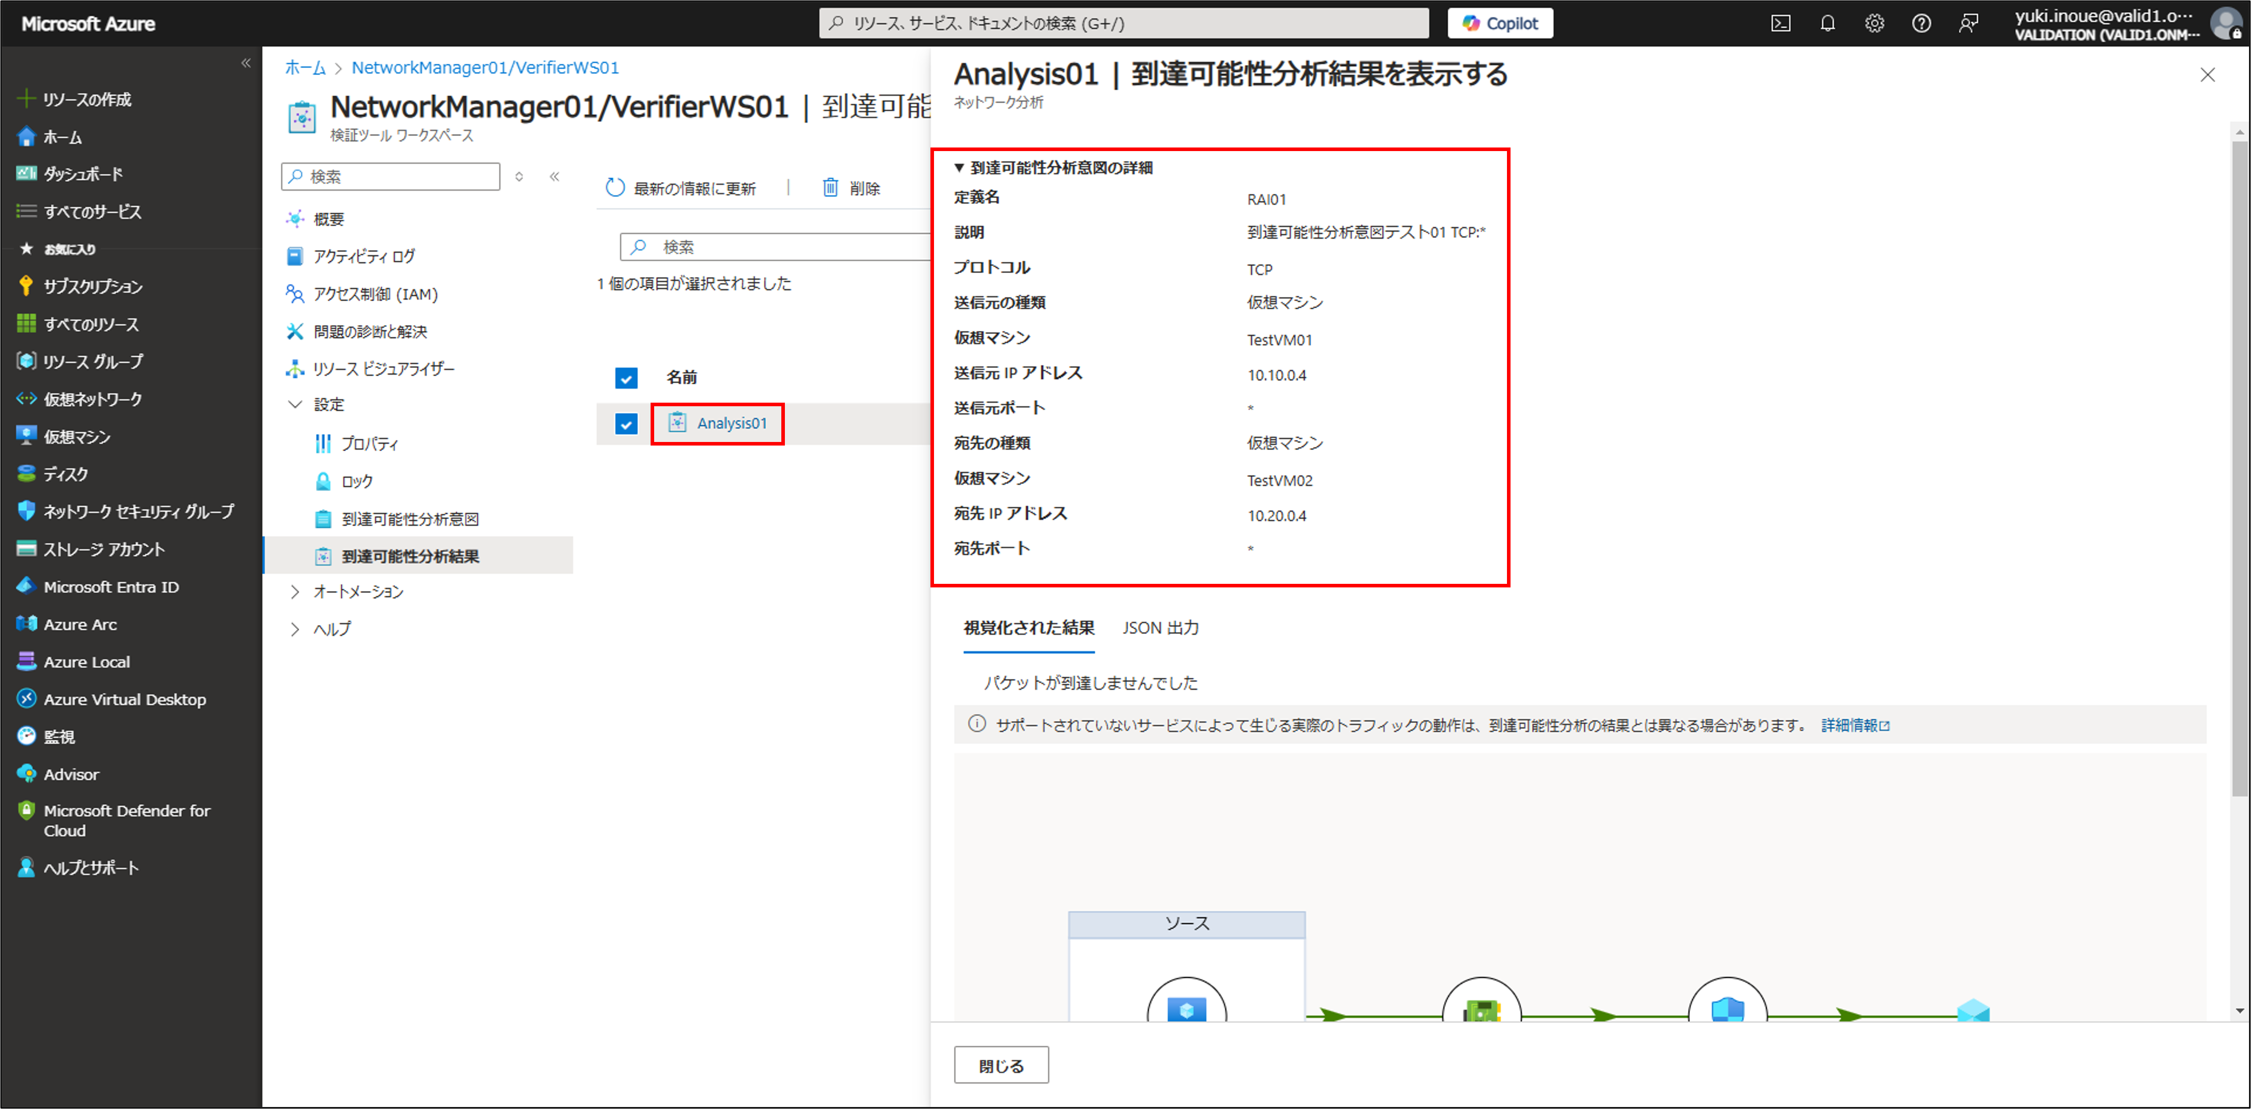Open the 詳細情報 link
Image resolution: width=2251 pixels, height=1109 pixels.
[x=1855, y=726]
